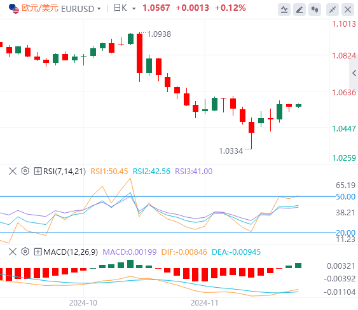The height and width of the screenshot is (310, 358).
Task: Click the RSI(7,14,21) label
Action: (x=65, y=171)
